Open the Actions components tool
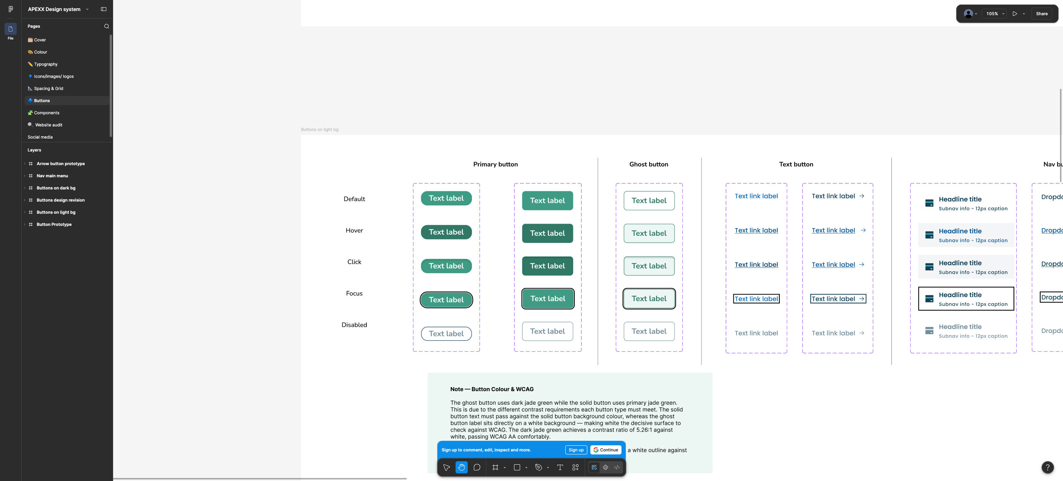The image size is (1063, 481). (575, 467)
